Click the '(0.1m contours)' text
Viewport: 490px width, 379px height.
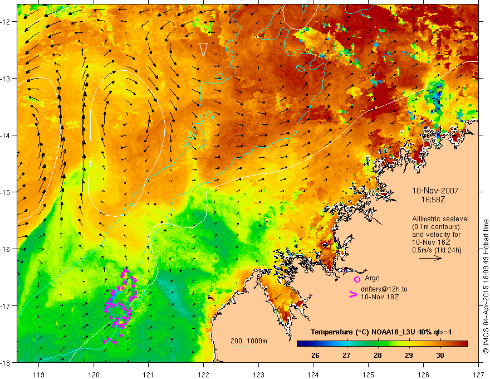point(436,227)
